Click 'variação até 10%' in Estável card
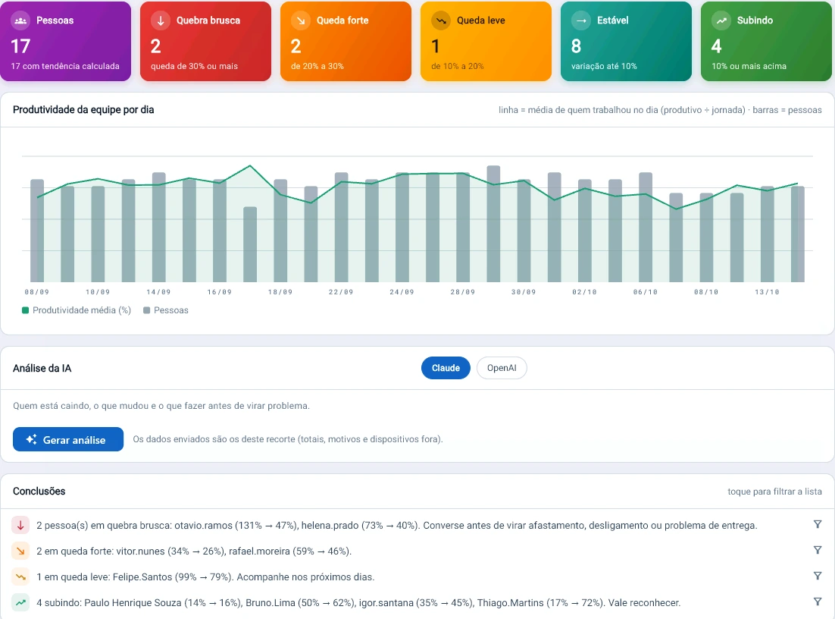 (604, 66)
